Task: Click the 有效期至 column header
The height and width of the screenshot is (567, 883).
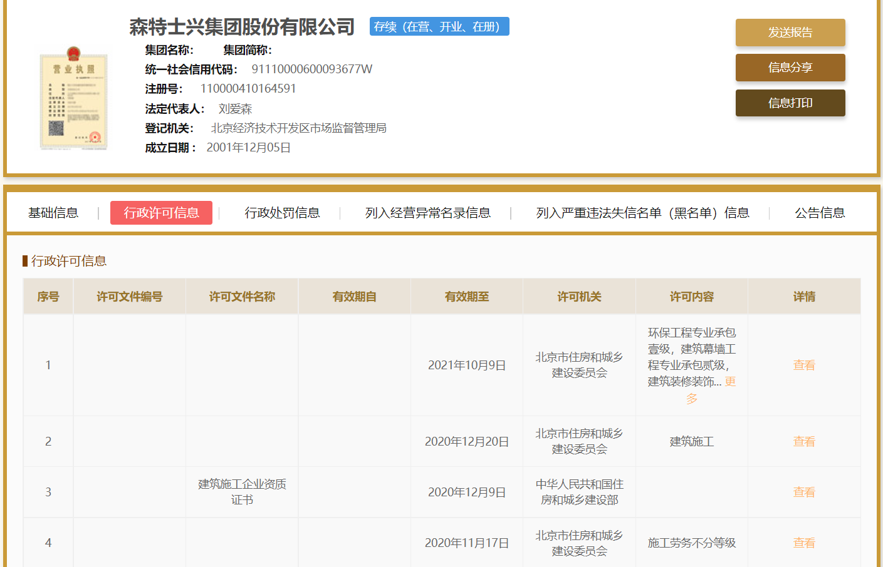Action: pos(467,297)
